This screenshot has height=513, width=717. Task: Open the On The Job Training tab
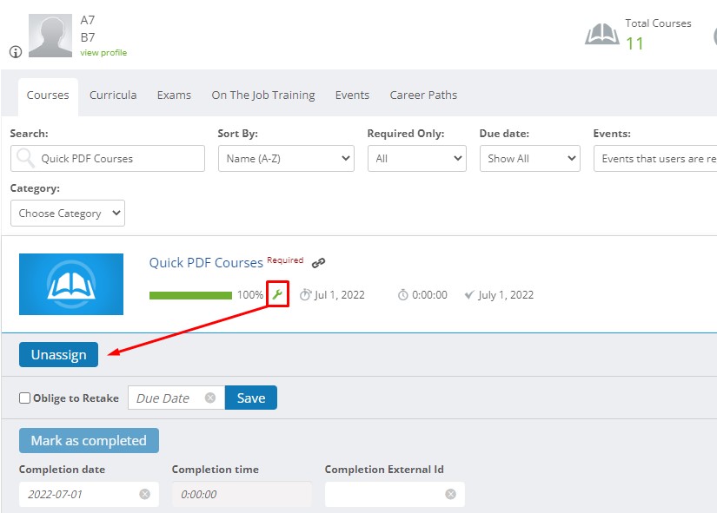262,95
